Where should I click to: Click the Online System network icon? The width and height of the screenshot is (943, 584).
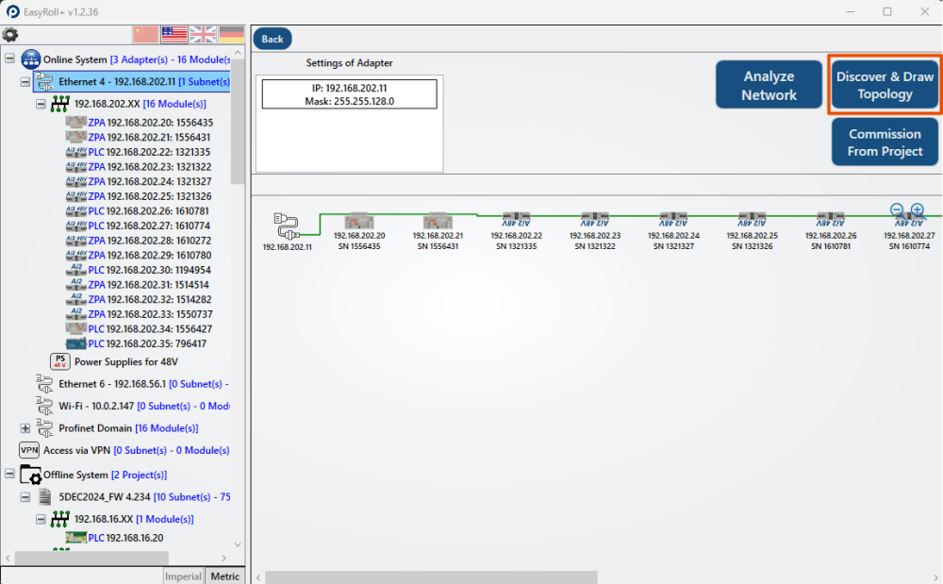click(x=31, y=58)
